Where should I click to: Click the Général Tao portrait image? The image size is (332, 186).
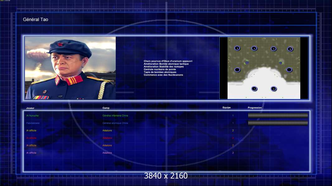tap(70, 68)
